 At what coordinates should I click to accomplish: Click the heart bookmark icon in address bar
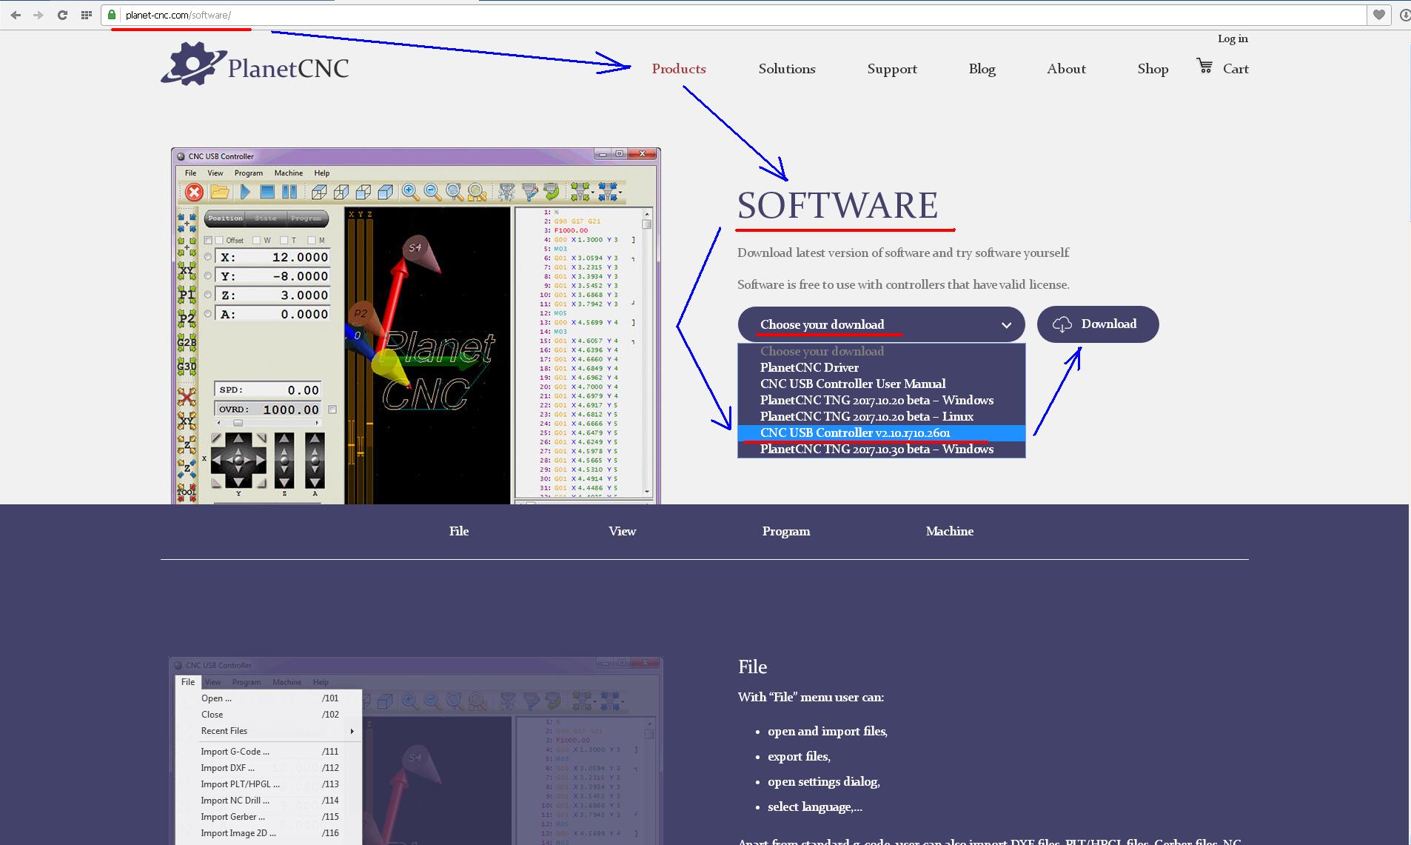coord(1379,15)
